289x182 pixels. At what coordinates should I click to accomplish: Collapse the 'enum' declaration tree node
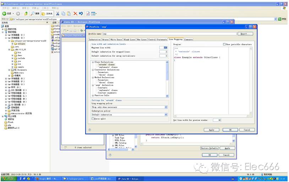pyautogui.click(x=93, y=85)
